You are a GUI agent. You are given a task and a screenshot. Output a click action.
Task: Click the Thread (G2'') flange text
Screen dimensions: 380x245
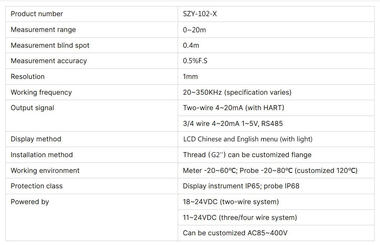pos(247,155)
